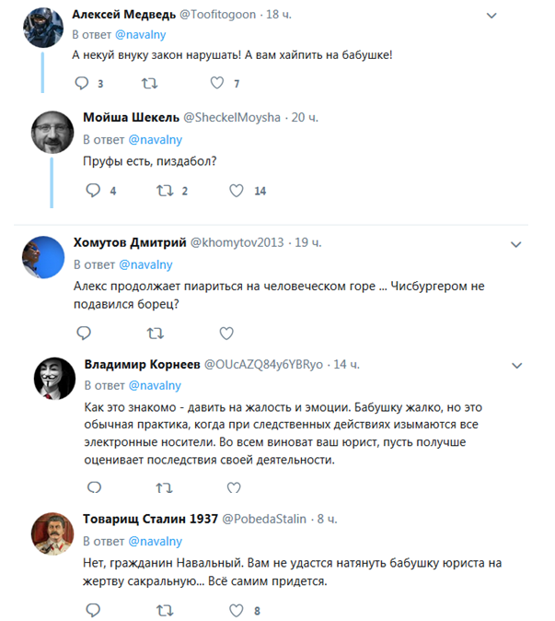The height and width of the screenshot is (621, 555).
Task: Retweet Алексей Медведь's tweet
Action: pyautogui.click(x=148, y=84)
